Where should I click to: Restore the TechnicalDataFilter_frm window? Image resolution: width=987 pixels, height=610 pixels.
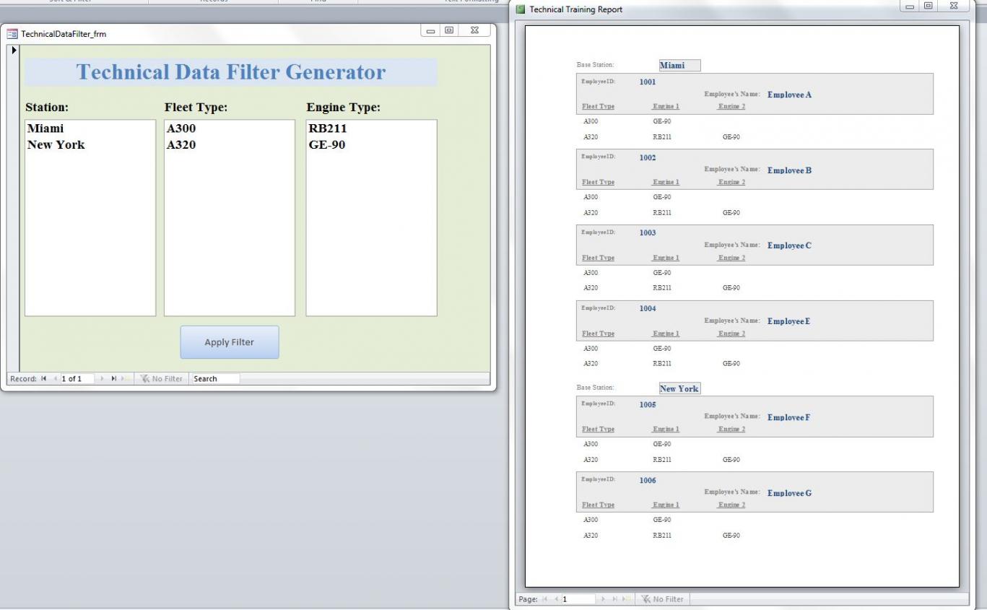click(451, 30)
